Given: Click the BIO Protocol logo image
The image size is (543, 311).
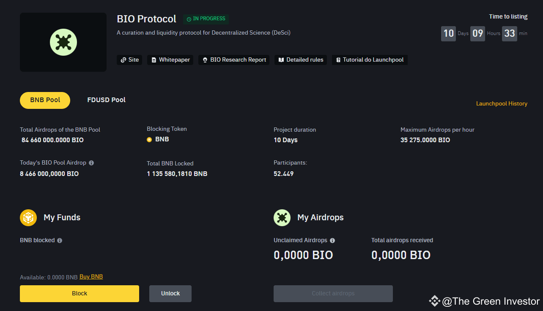Looking at the screenshot, I should [63, 42].
